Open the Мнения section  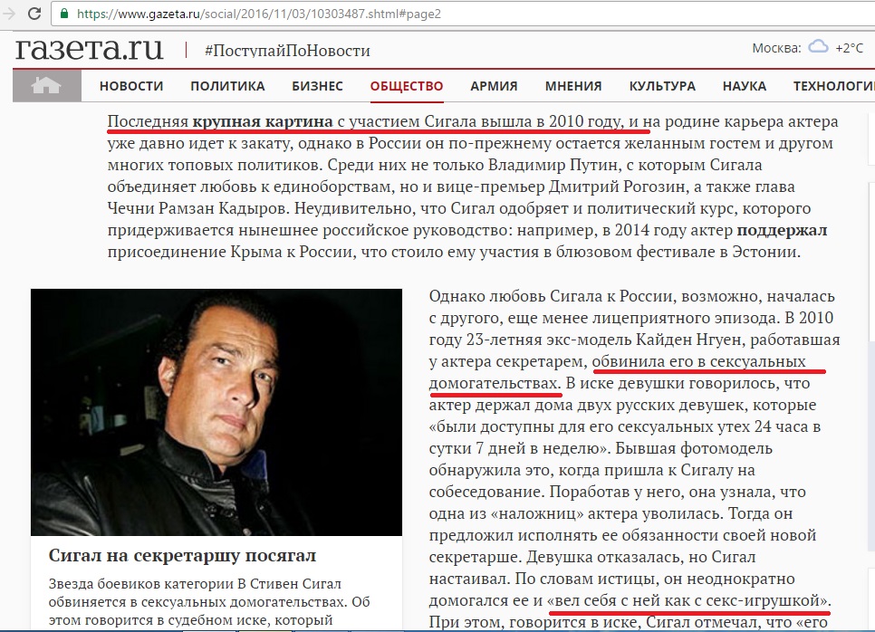click(573, 86)
